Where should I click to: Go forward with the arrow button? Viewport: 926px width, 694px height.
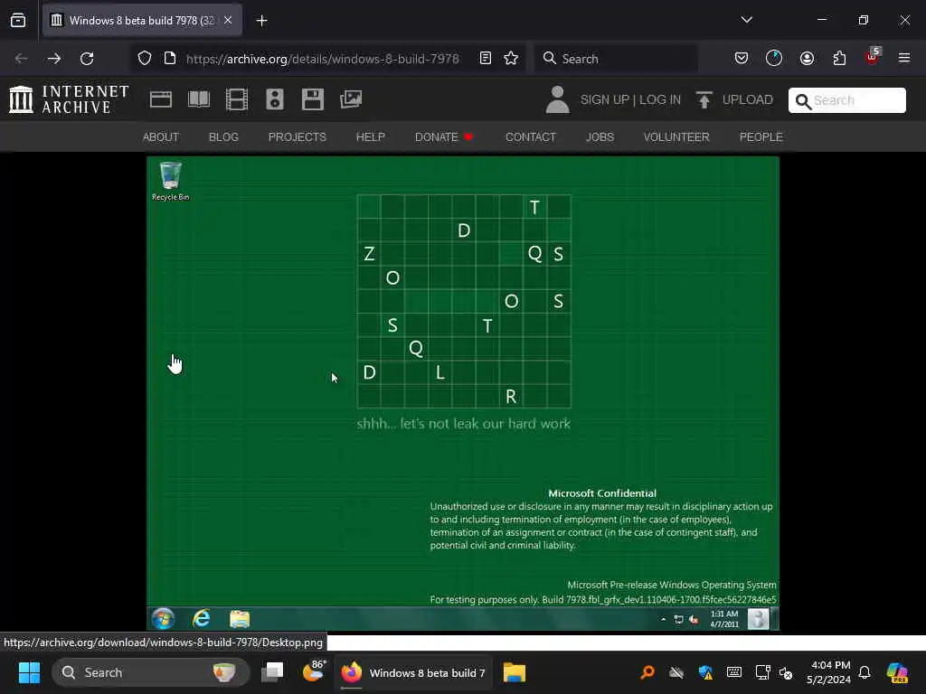[54, 59]
